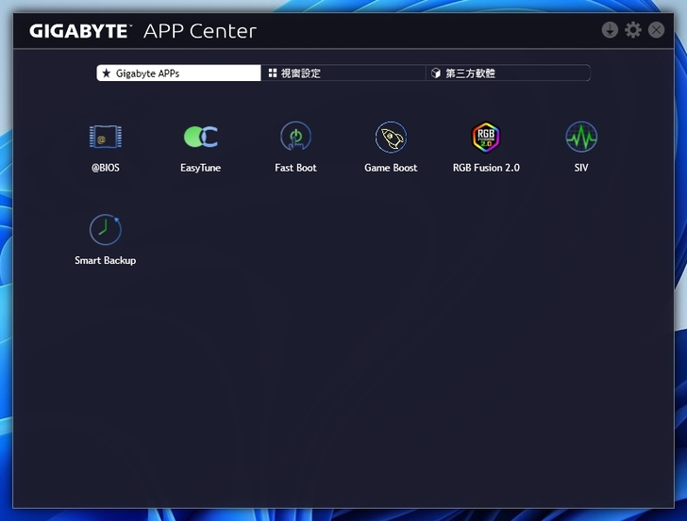The height and width of the screenshot is (521, 687).
Task: Select the 視窗設定 tab
Action: coord(343,73)
